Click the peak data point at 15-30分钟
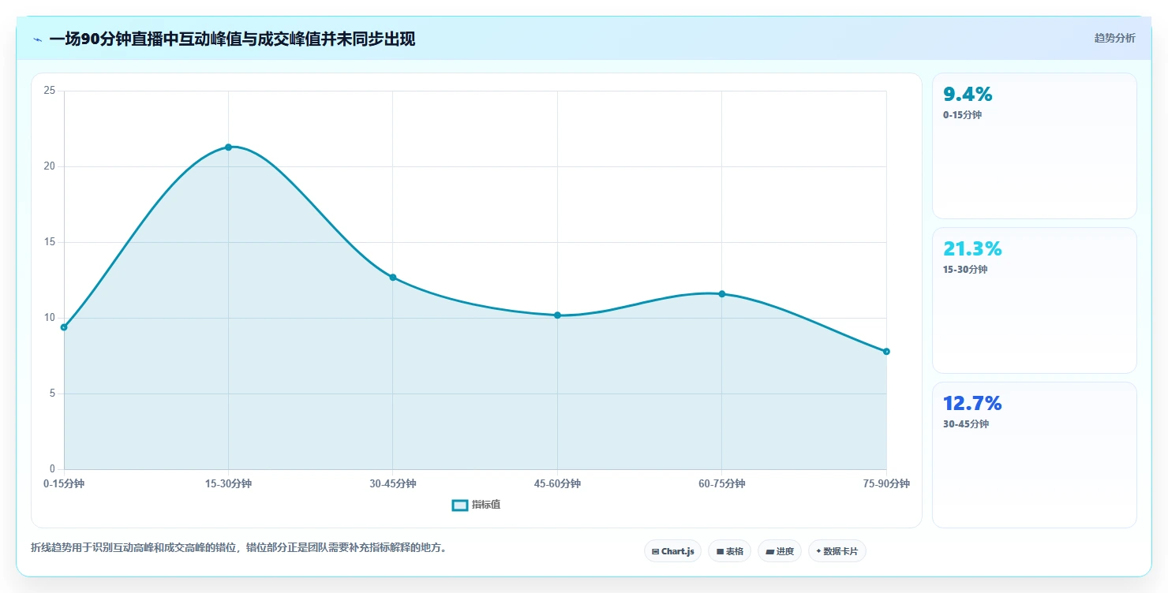 pyautogui.click(x=228, y=147)
